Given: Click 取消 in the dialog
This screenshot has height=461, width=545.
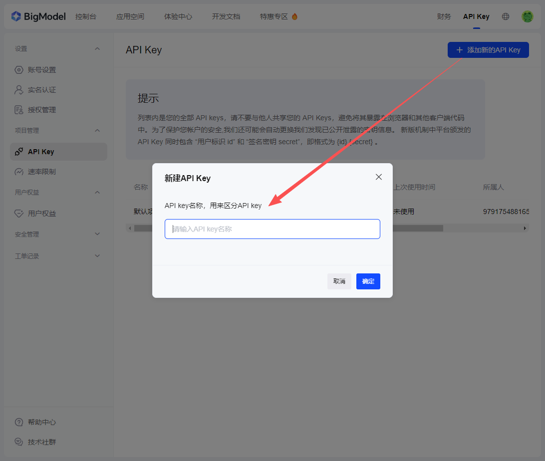Looking at the screenshot, I should click(339, 281).
